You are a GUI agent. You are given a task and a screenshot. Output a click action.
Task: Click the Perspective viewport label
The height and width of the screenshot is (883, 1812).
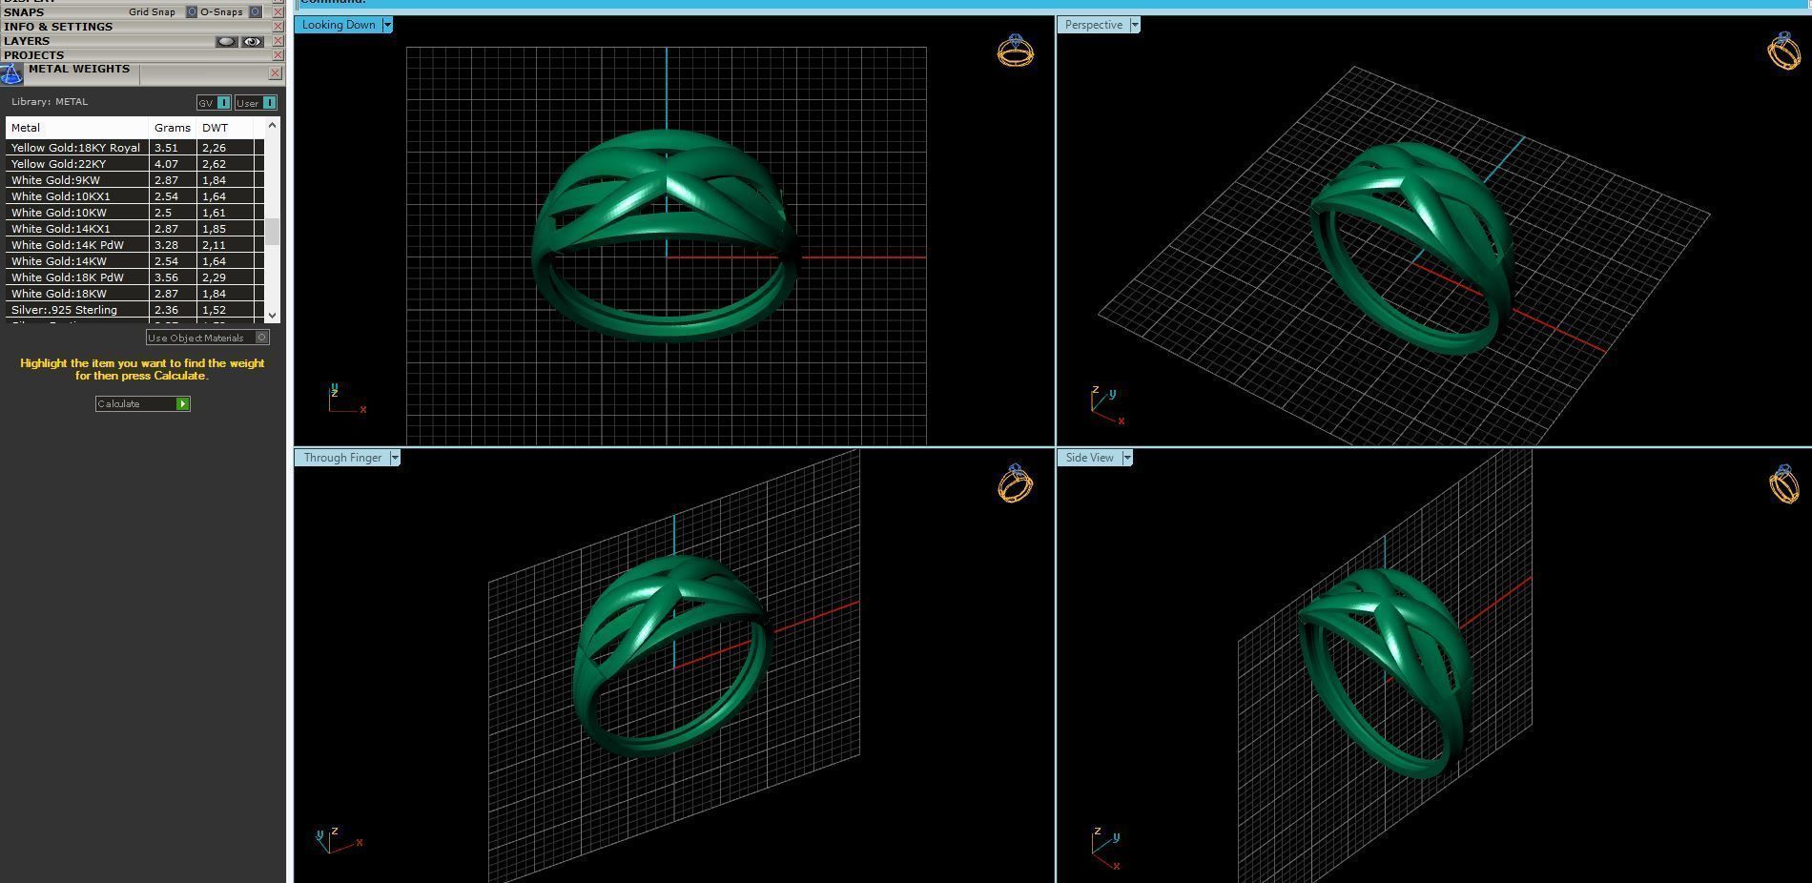tap(1093, 25)
